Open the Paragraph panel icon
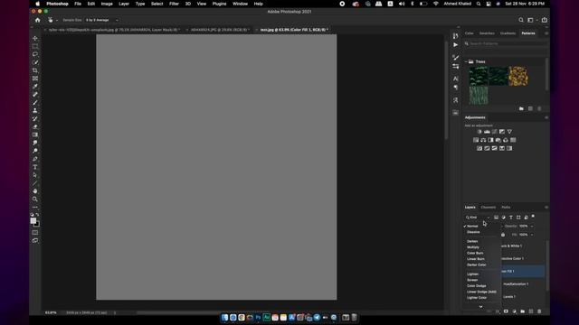Screen dimensions: 579x325 pos(456,88)
